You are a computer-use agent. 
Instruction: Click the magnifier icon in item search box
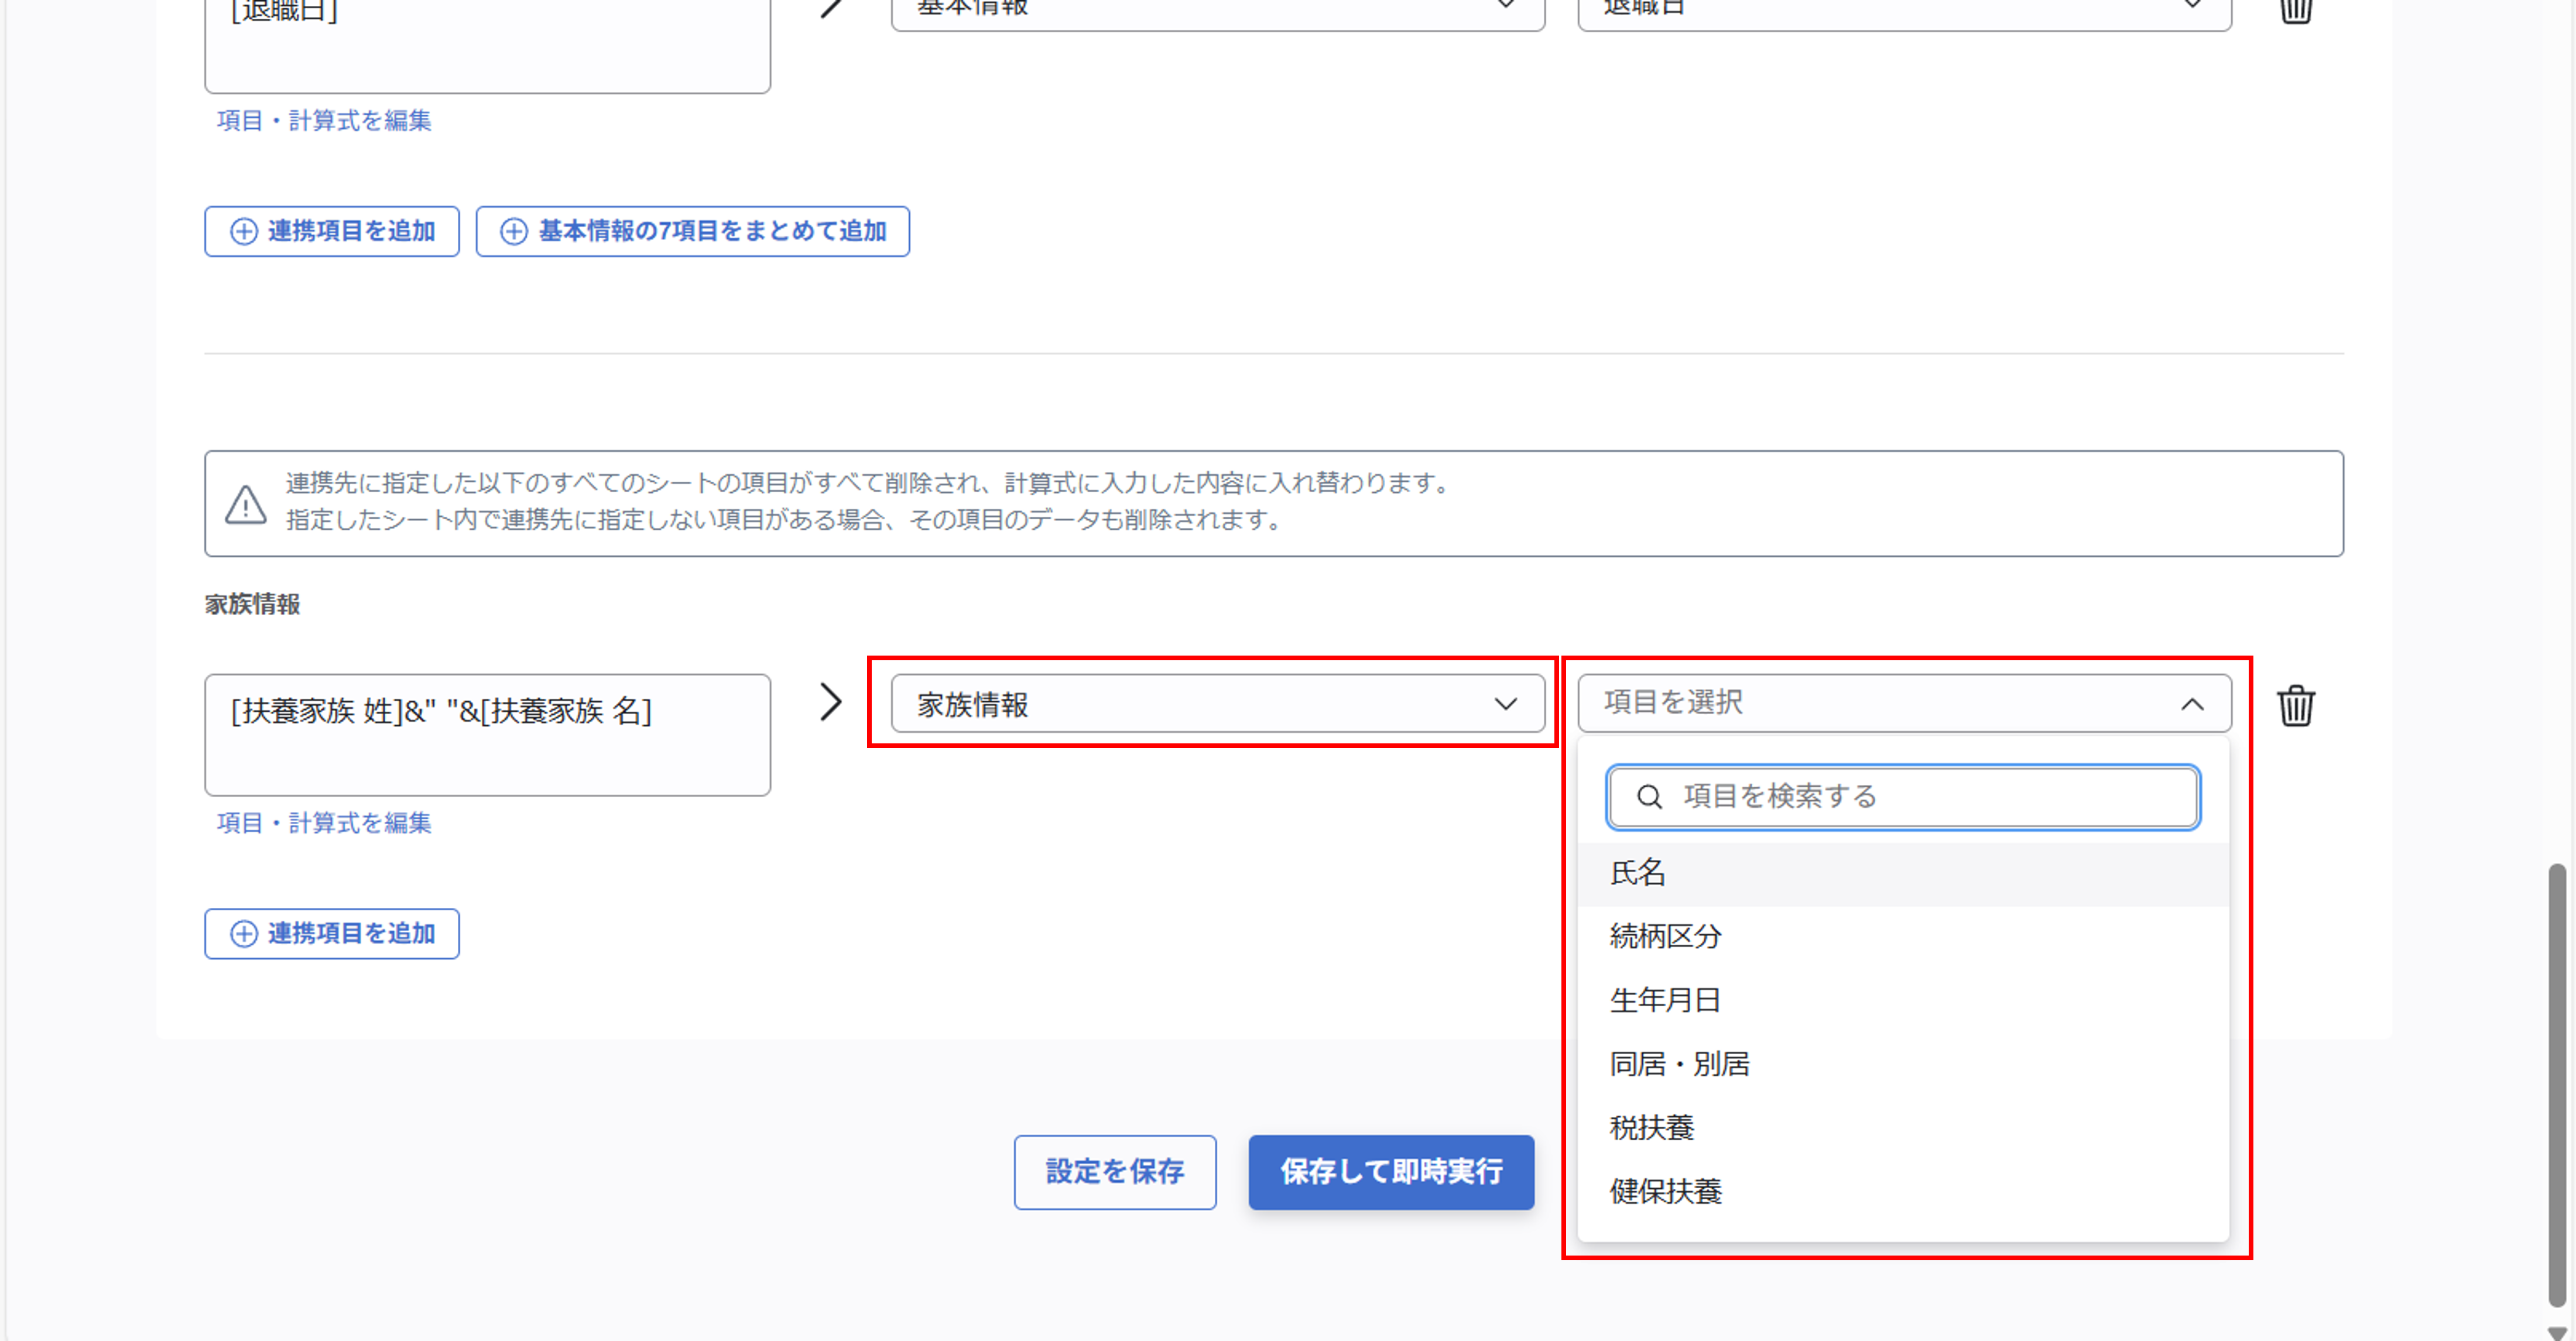coord(1649,797)
